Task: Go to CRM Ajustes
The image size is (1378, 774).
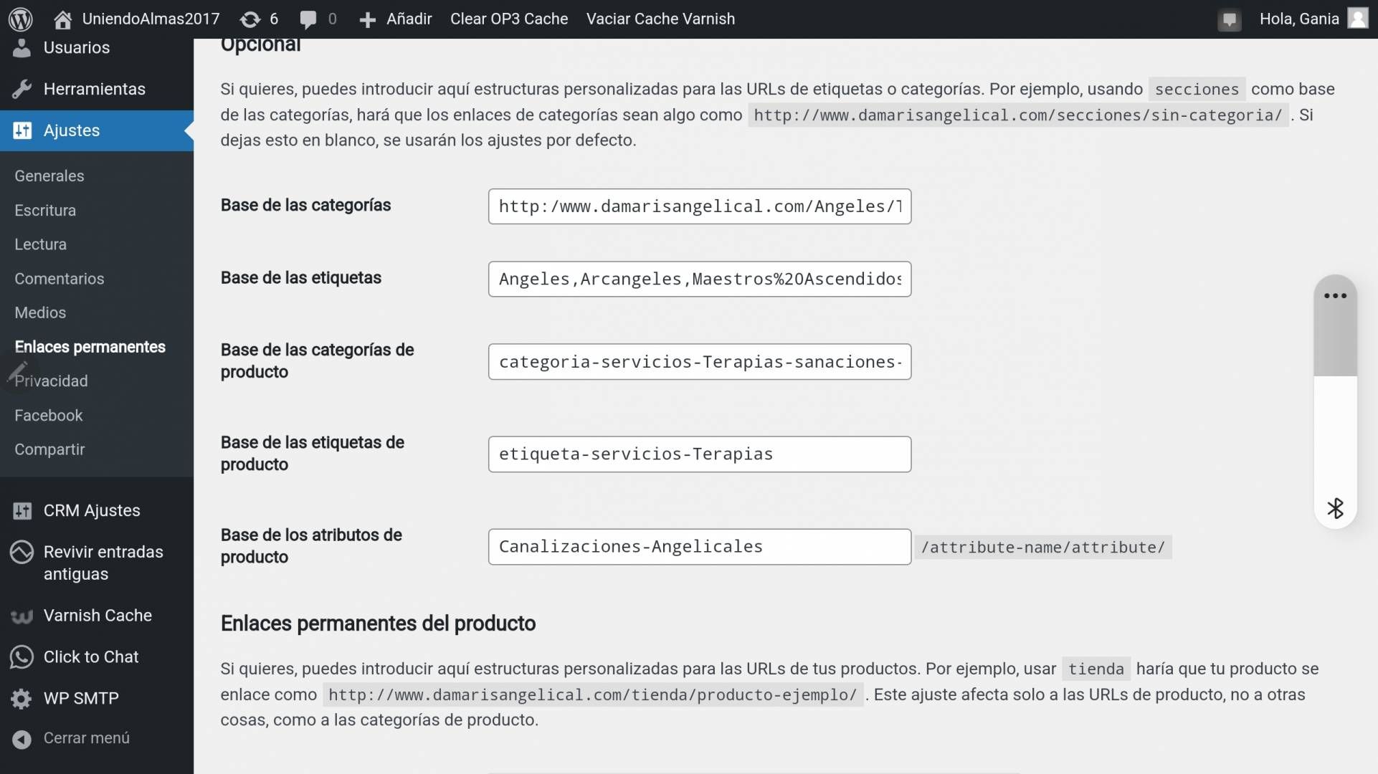Action: [92, 510]
